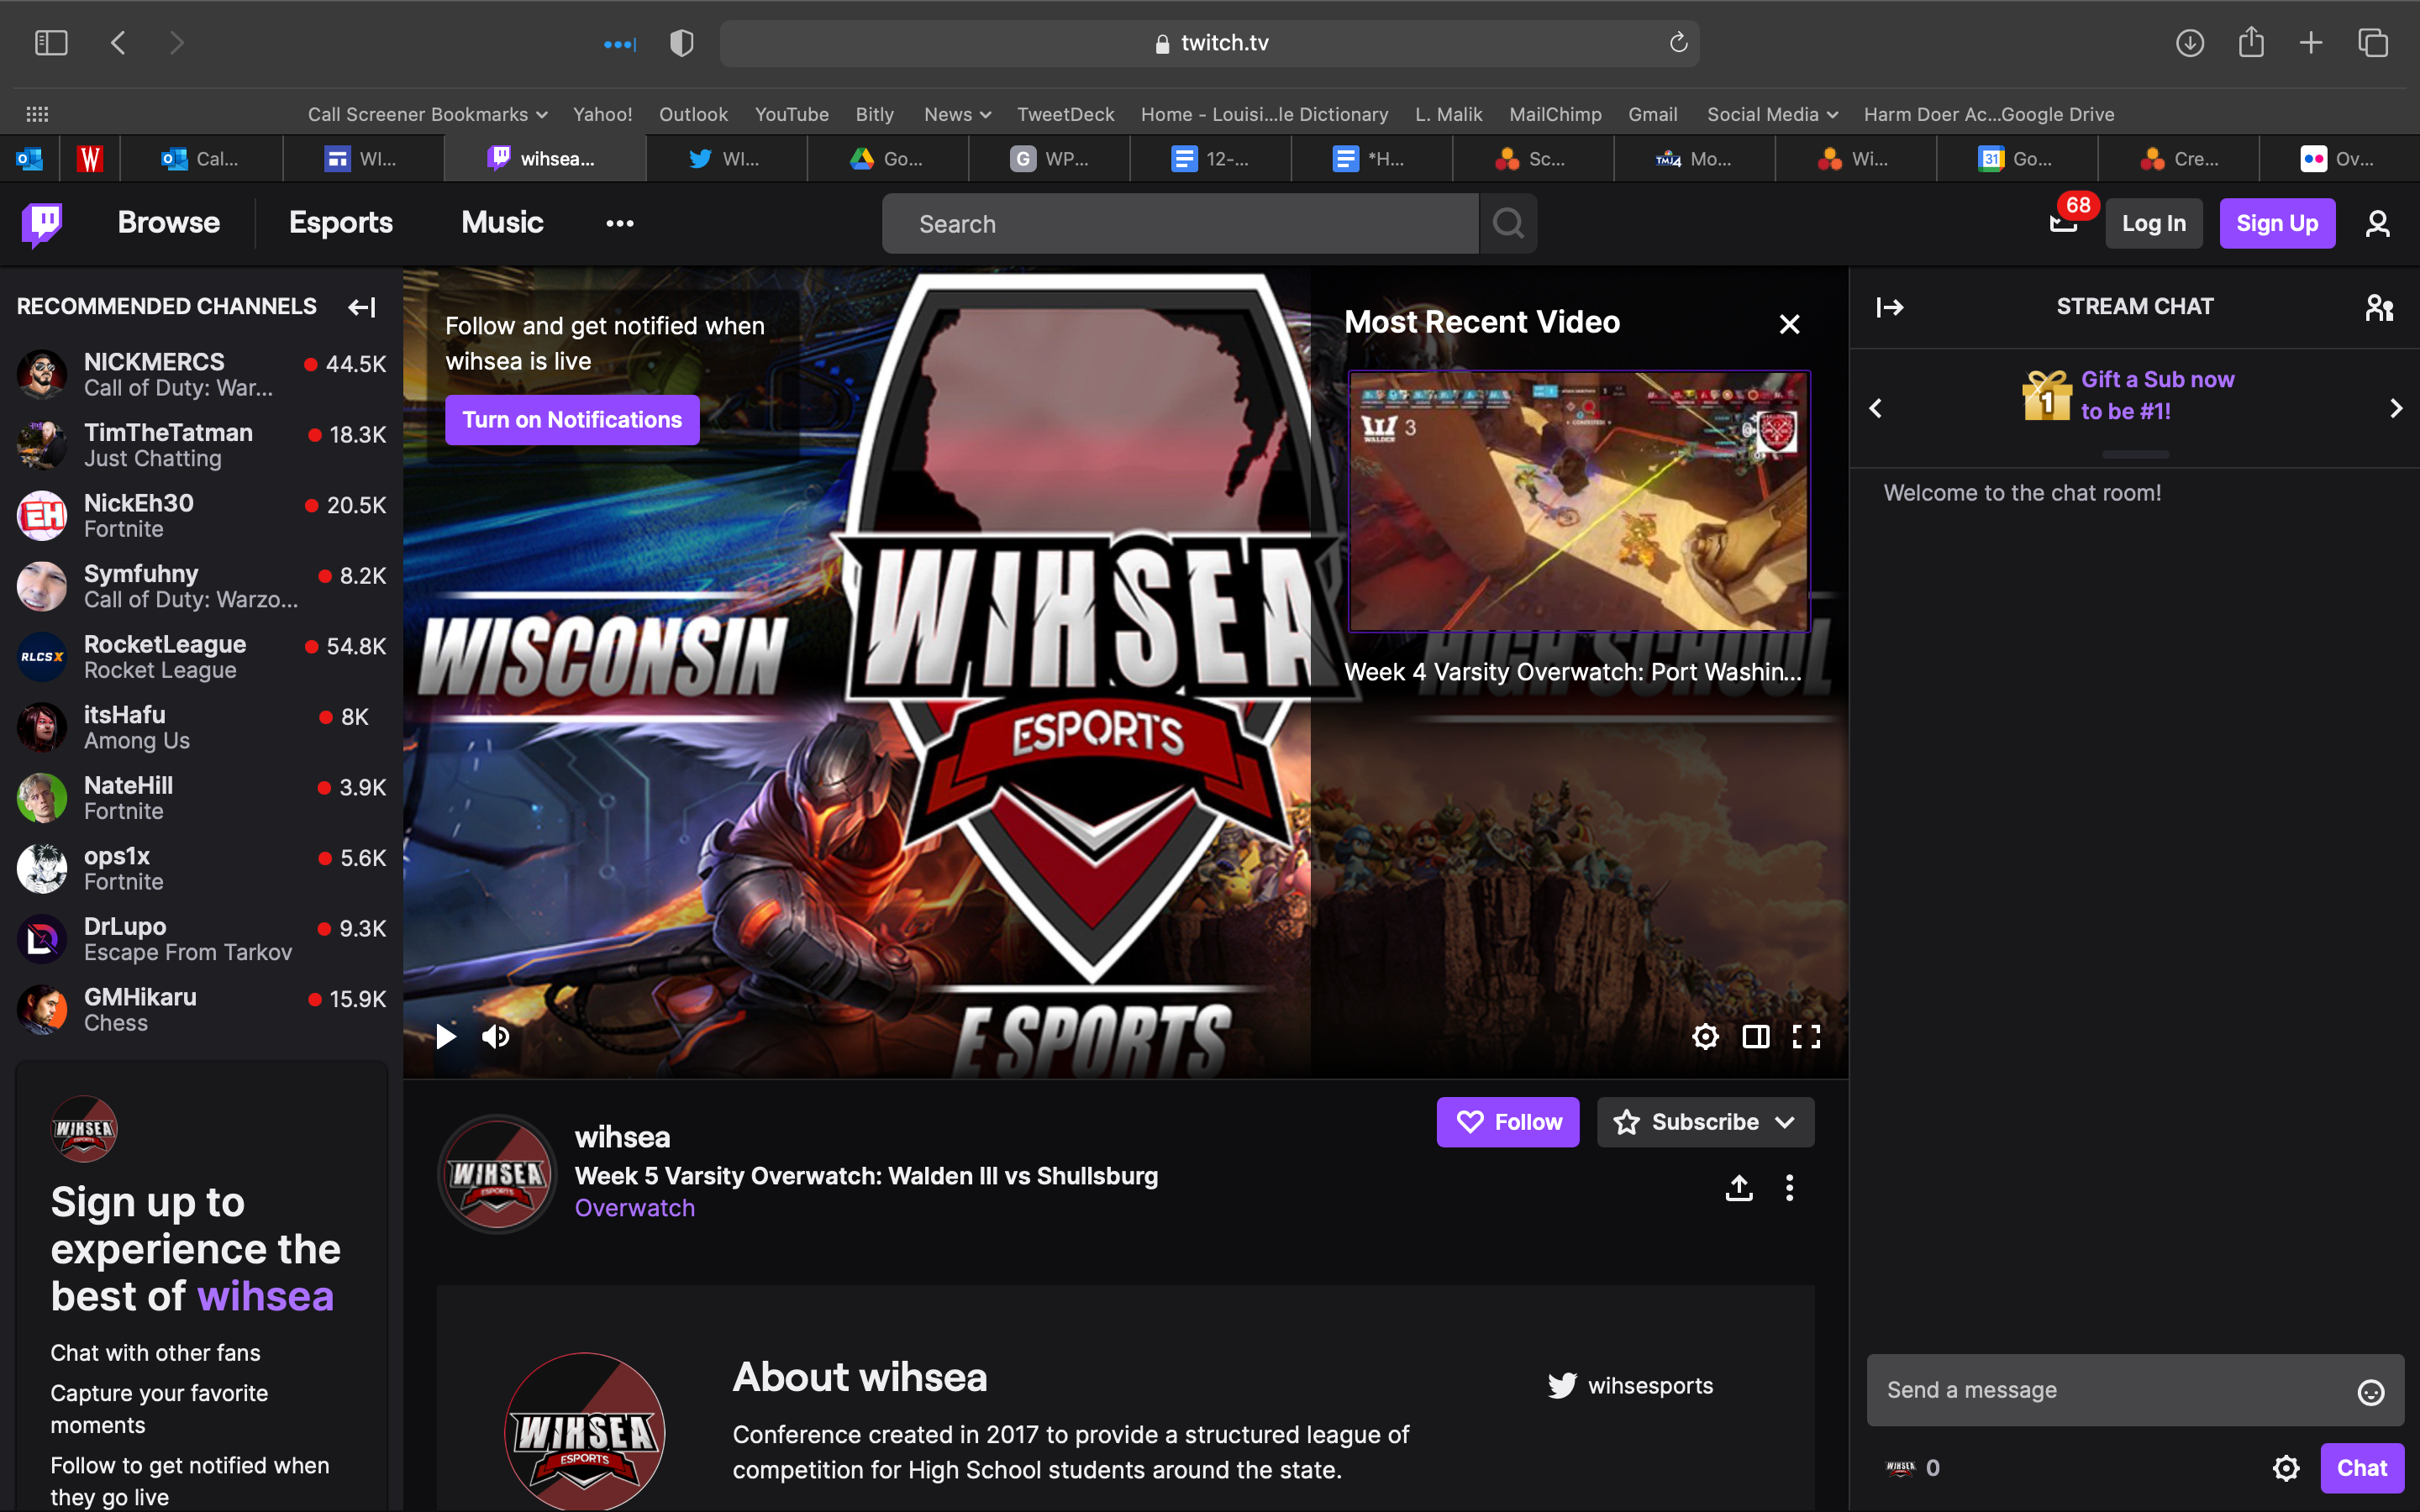Click the Turn on Notifications button
The width and height of the screenshot is (2420, 1512).
tap(572, 419)
